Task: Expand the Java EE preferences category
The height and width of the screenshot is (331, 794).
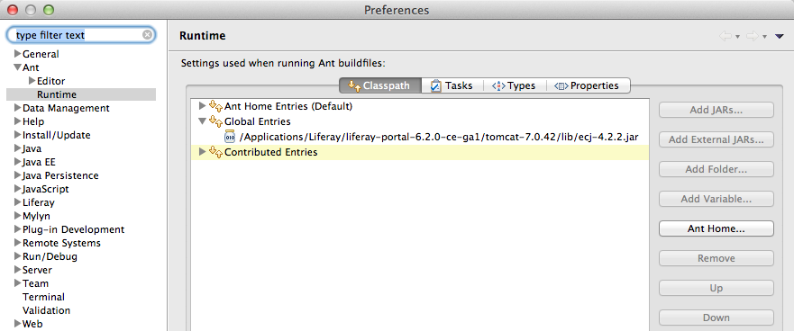Action: [x=18, y=162]
